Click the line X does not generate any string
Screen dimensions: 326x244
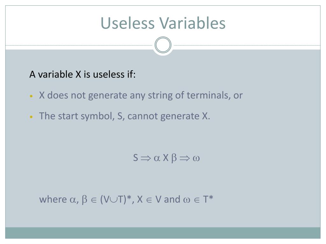point(141,95)
